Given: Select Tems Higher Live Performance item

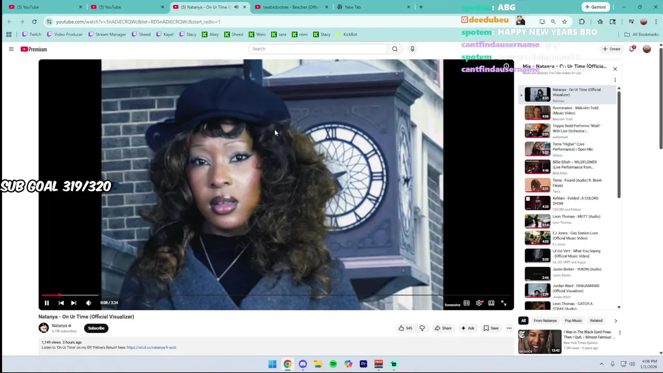Looking at the screenshot, I should click(569, 149).
